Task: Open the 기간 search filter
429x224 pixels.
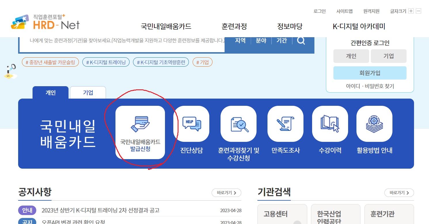Action: coord(282,41)
